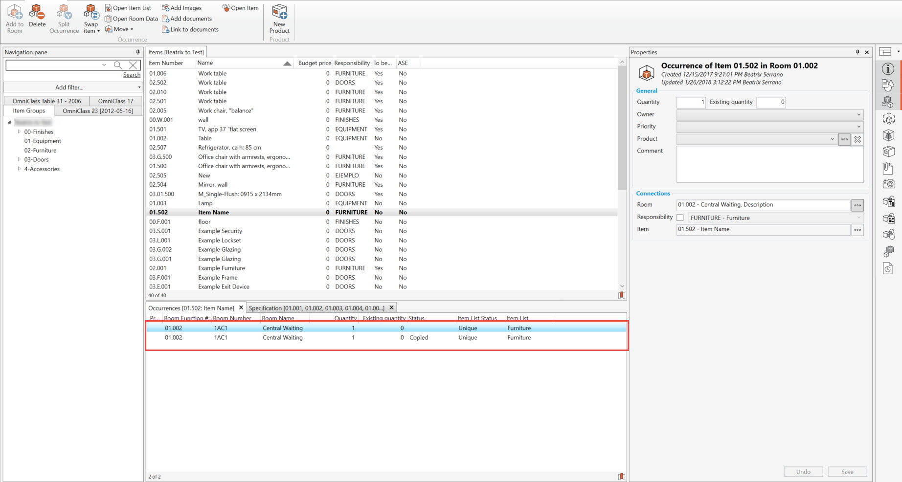Pin the Properties panel
Viewport: 902px width, 482px height.
(x=857, y=52)
